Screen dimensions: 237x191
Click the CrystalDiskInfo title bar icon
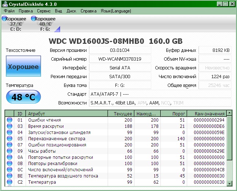pos(5,4)
